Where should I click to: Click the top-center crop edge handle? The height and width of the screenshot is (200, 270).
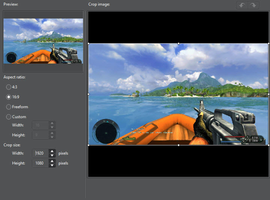pos(178,44)
